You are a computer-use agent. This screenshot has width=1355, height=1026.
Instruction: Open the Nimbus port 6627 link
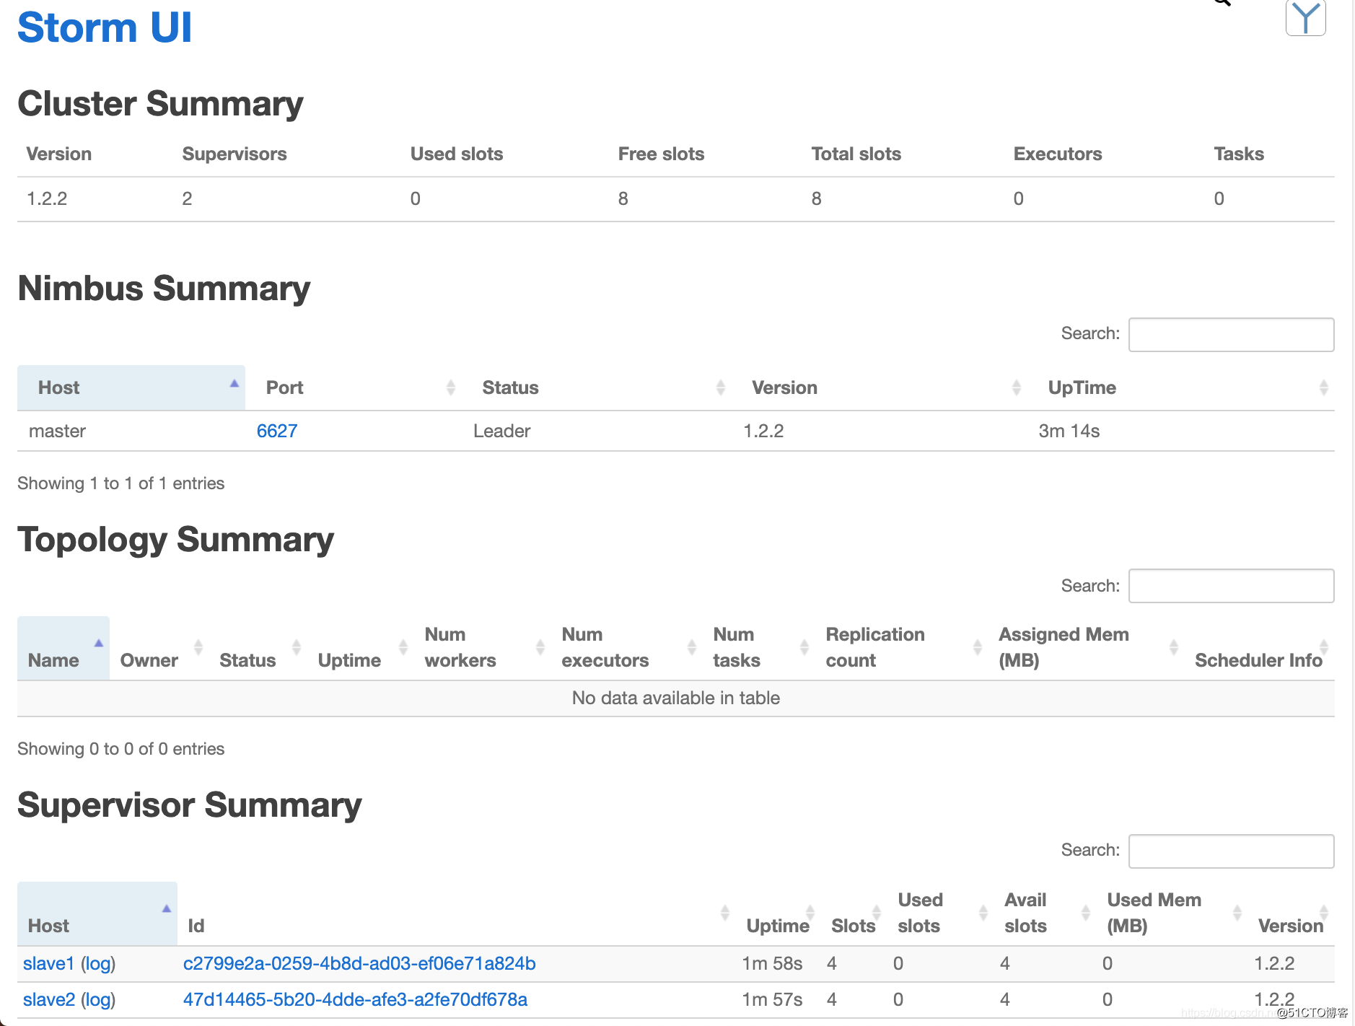click(x=277, y=431)
